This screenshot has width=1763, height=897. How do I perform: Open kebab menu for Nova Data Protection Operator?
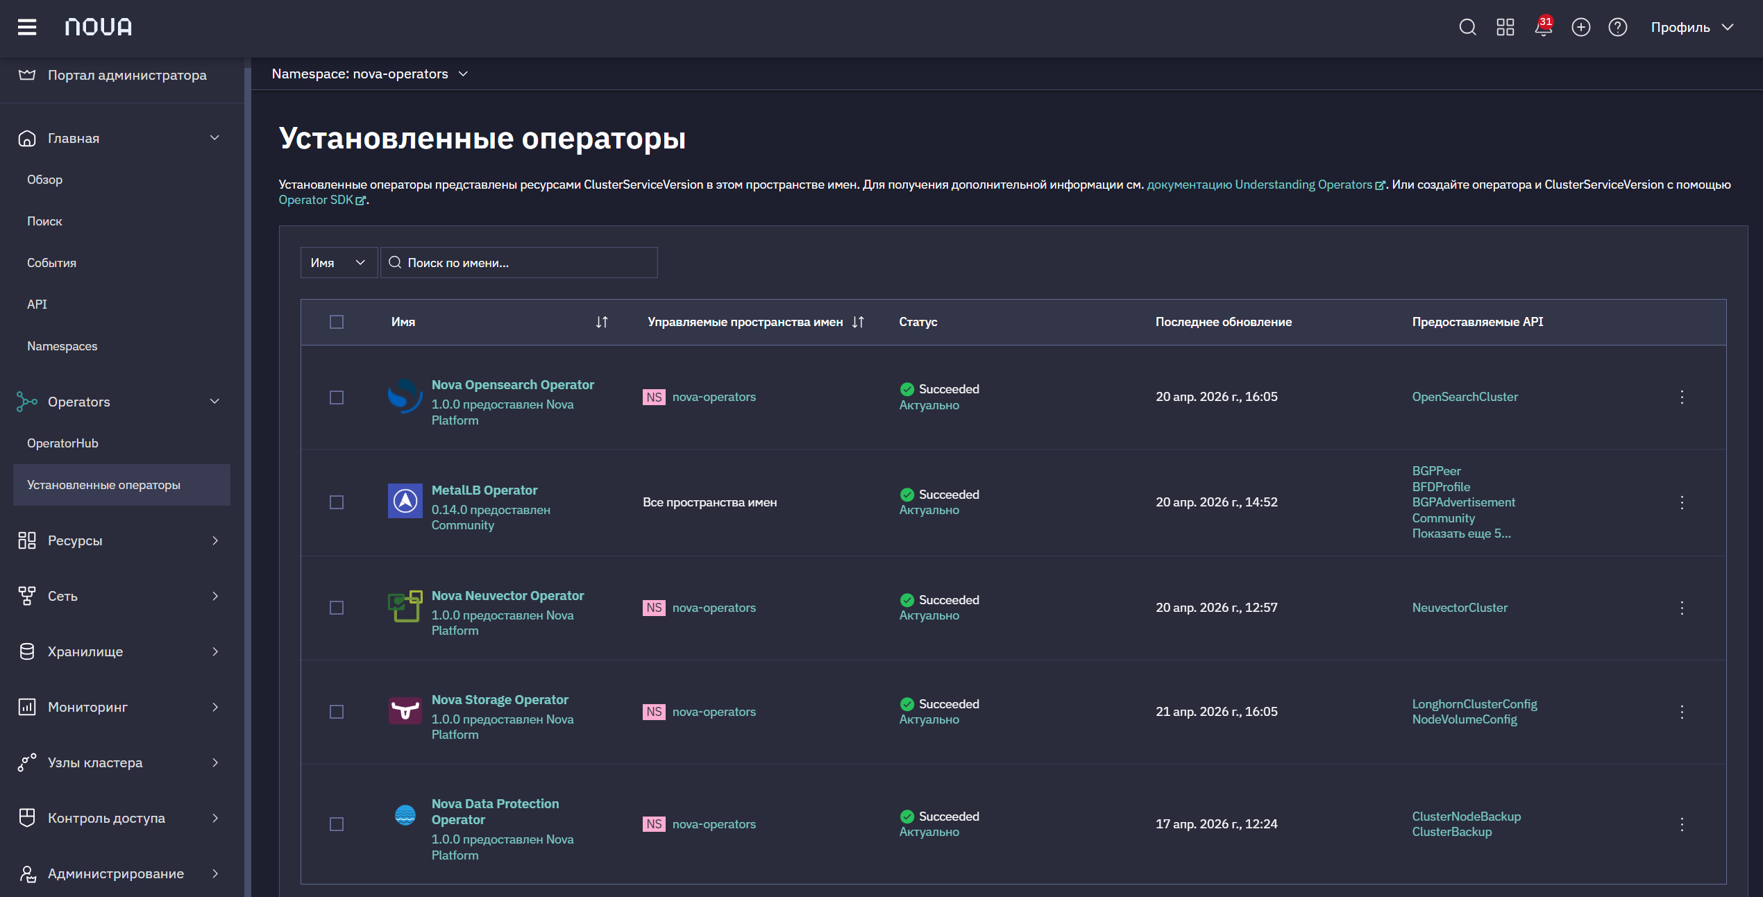tap(1682, 824)
